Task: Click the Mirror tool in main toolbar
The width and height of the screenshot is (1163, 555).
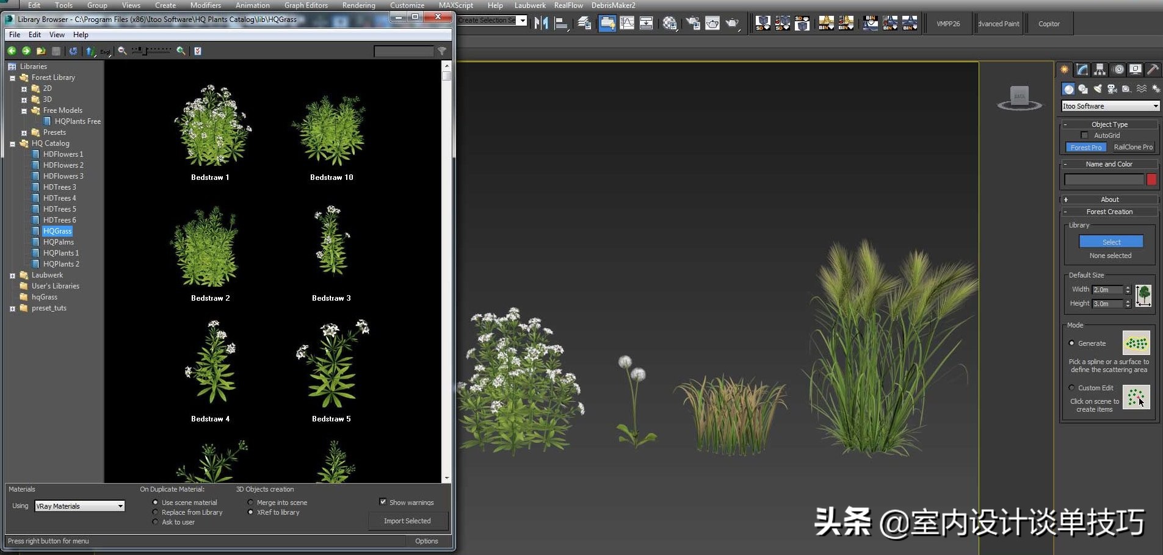Action: point(541,24)
